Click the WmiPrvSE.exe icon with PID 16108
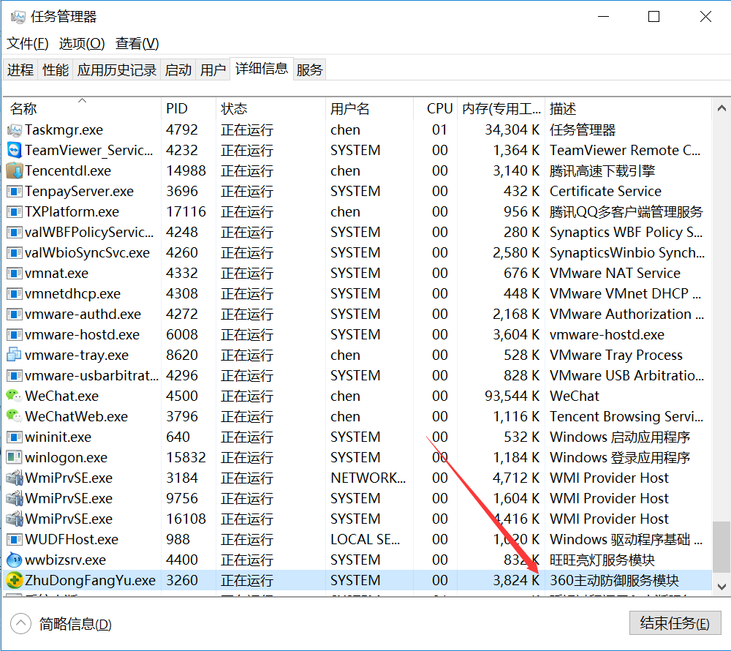 (15, 519)
